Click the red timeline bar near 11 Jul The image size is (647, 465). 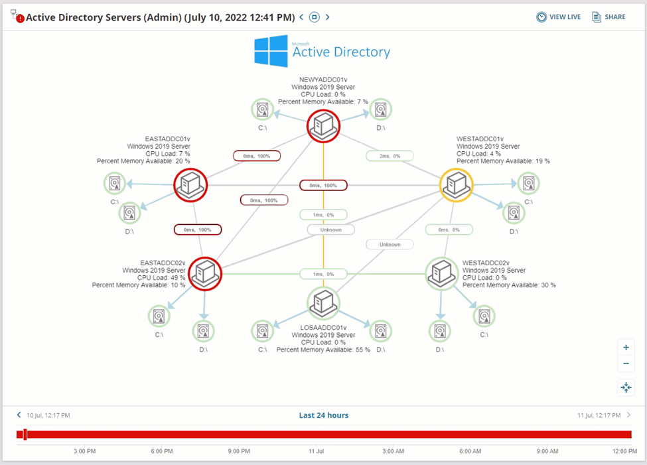317,434
